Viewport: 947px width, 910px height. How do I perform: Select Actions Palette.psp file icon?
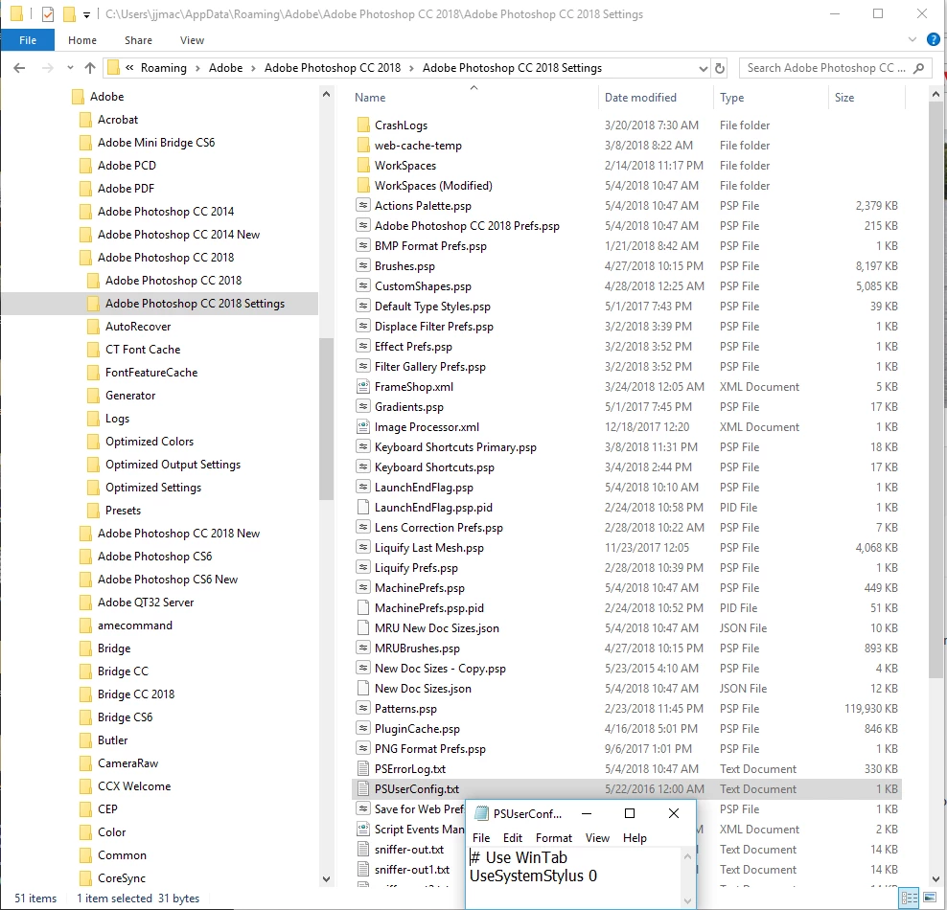coord(363,206)
